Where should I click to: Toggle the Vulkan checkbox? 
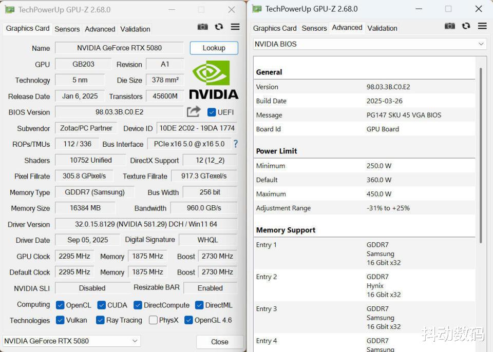click(60, 320)
